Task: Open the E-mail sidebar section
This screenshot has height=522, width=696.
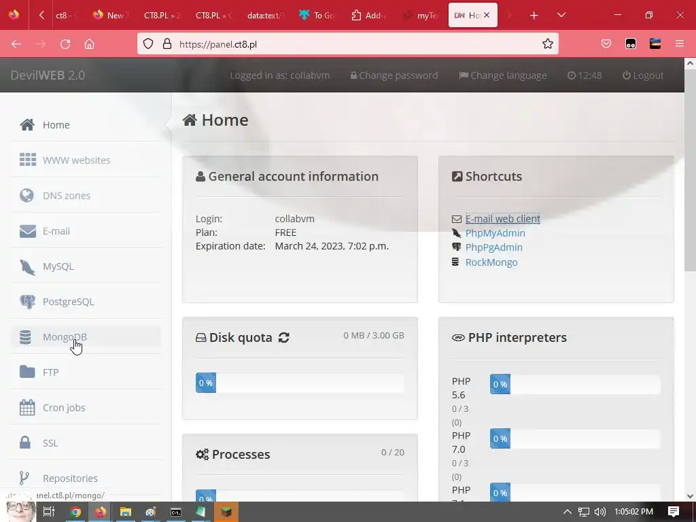Action: pos(86,231)
